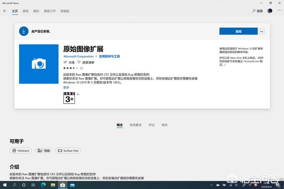Open Microsoft Corporation publisher link
Image resolution: width=284 pixels, height=189 pixels.
click(79, 56)
